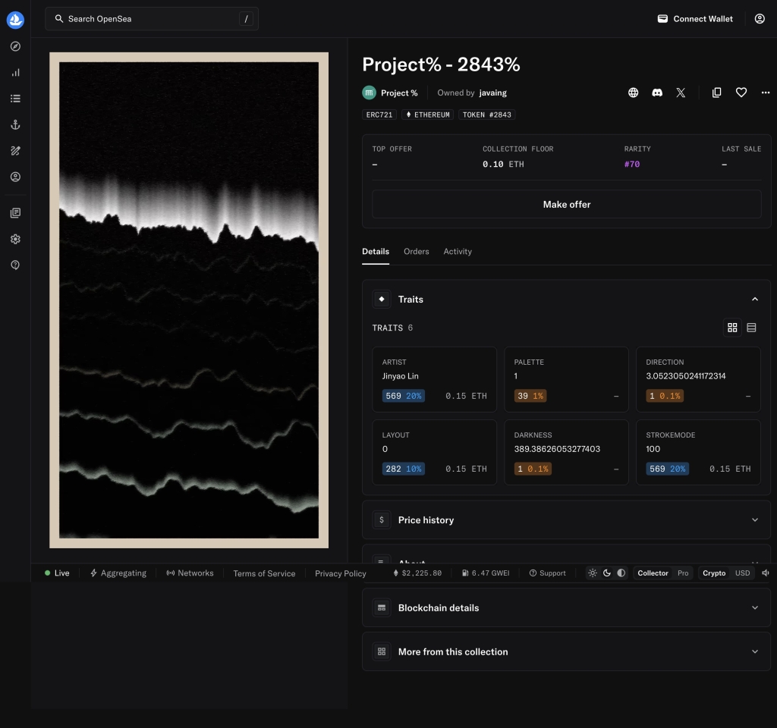This screenshot has width=777, height=728.
Task: Favorite this item with the heart icon
Action: (x=741, y=93)
